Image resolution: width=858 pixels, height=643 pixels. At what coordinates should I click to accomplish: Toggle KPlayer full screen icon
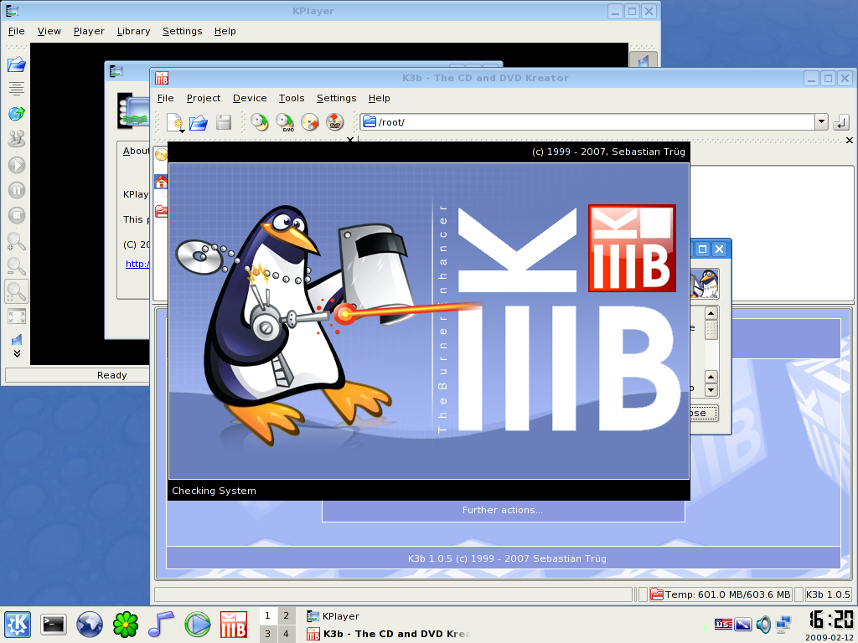pos(17,316)
